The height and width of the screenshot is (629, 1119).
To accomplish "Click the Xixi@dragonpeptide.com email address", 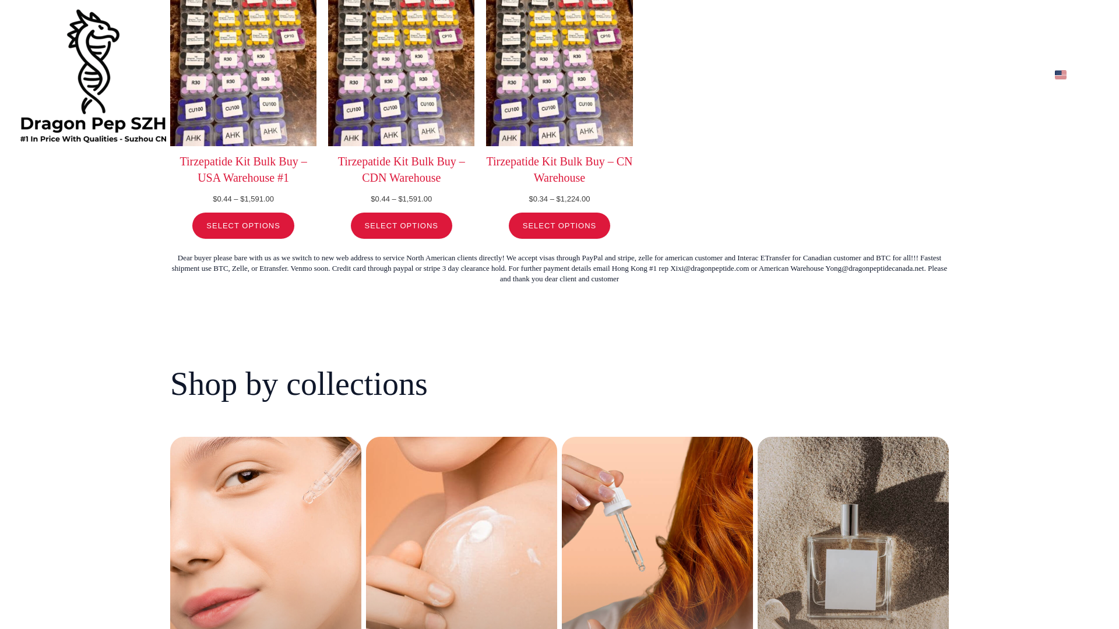I will click(709, 268).
